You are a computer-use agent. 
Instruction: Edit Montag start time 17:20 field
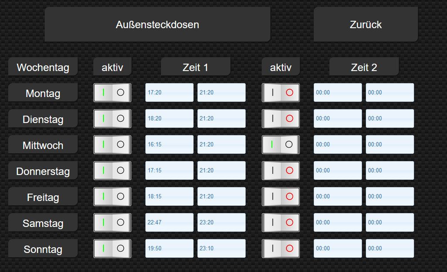coord(169,93)
